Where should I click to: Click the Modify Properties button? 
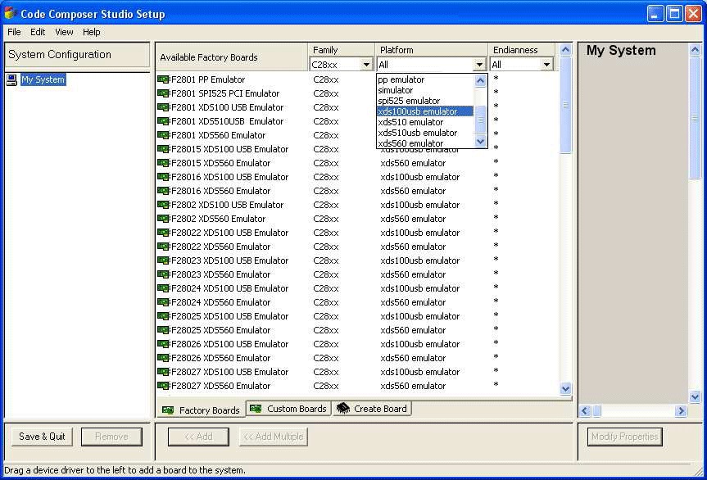pyautogui.click(x=624, y=437)
